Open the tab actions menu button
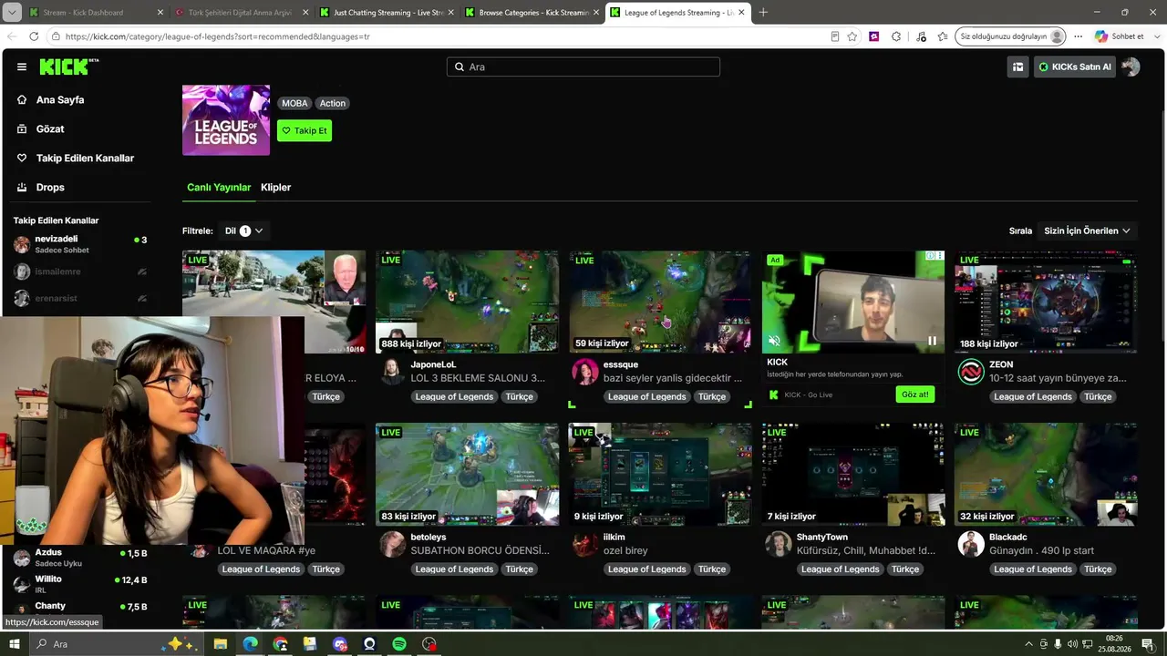The image size is (1167, 656). 12,13
